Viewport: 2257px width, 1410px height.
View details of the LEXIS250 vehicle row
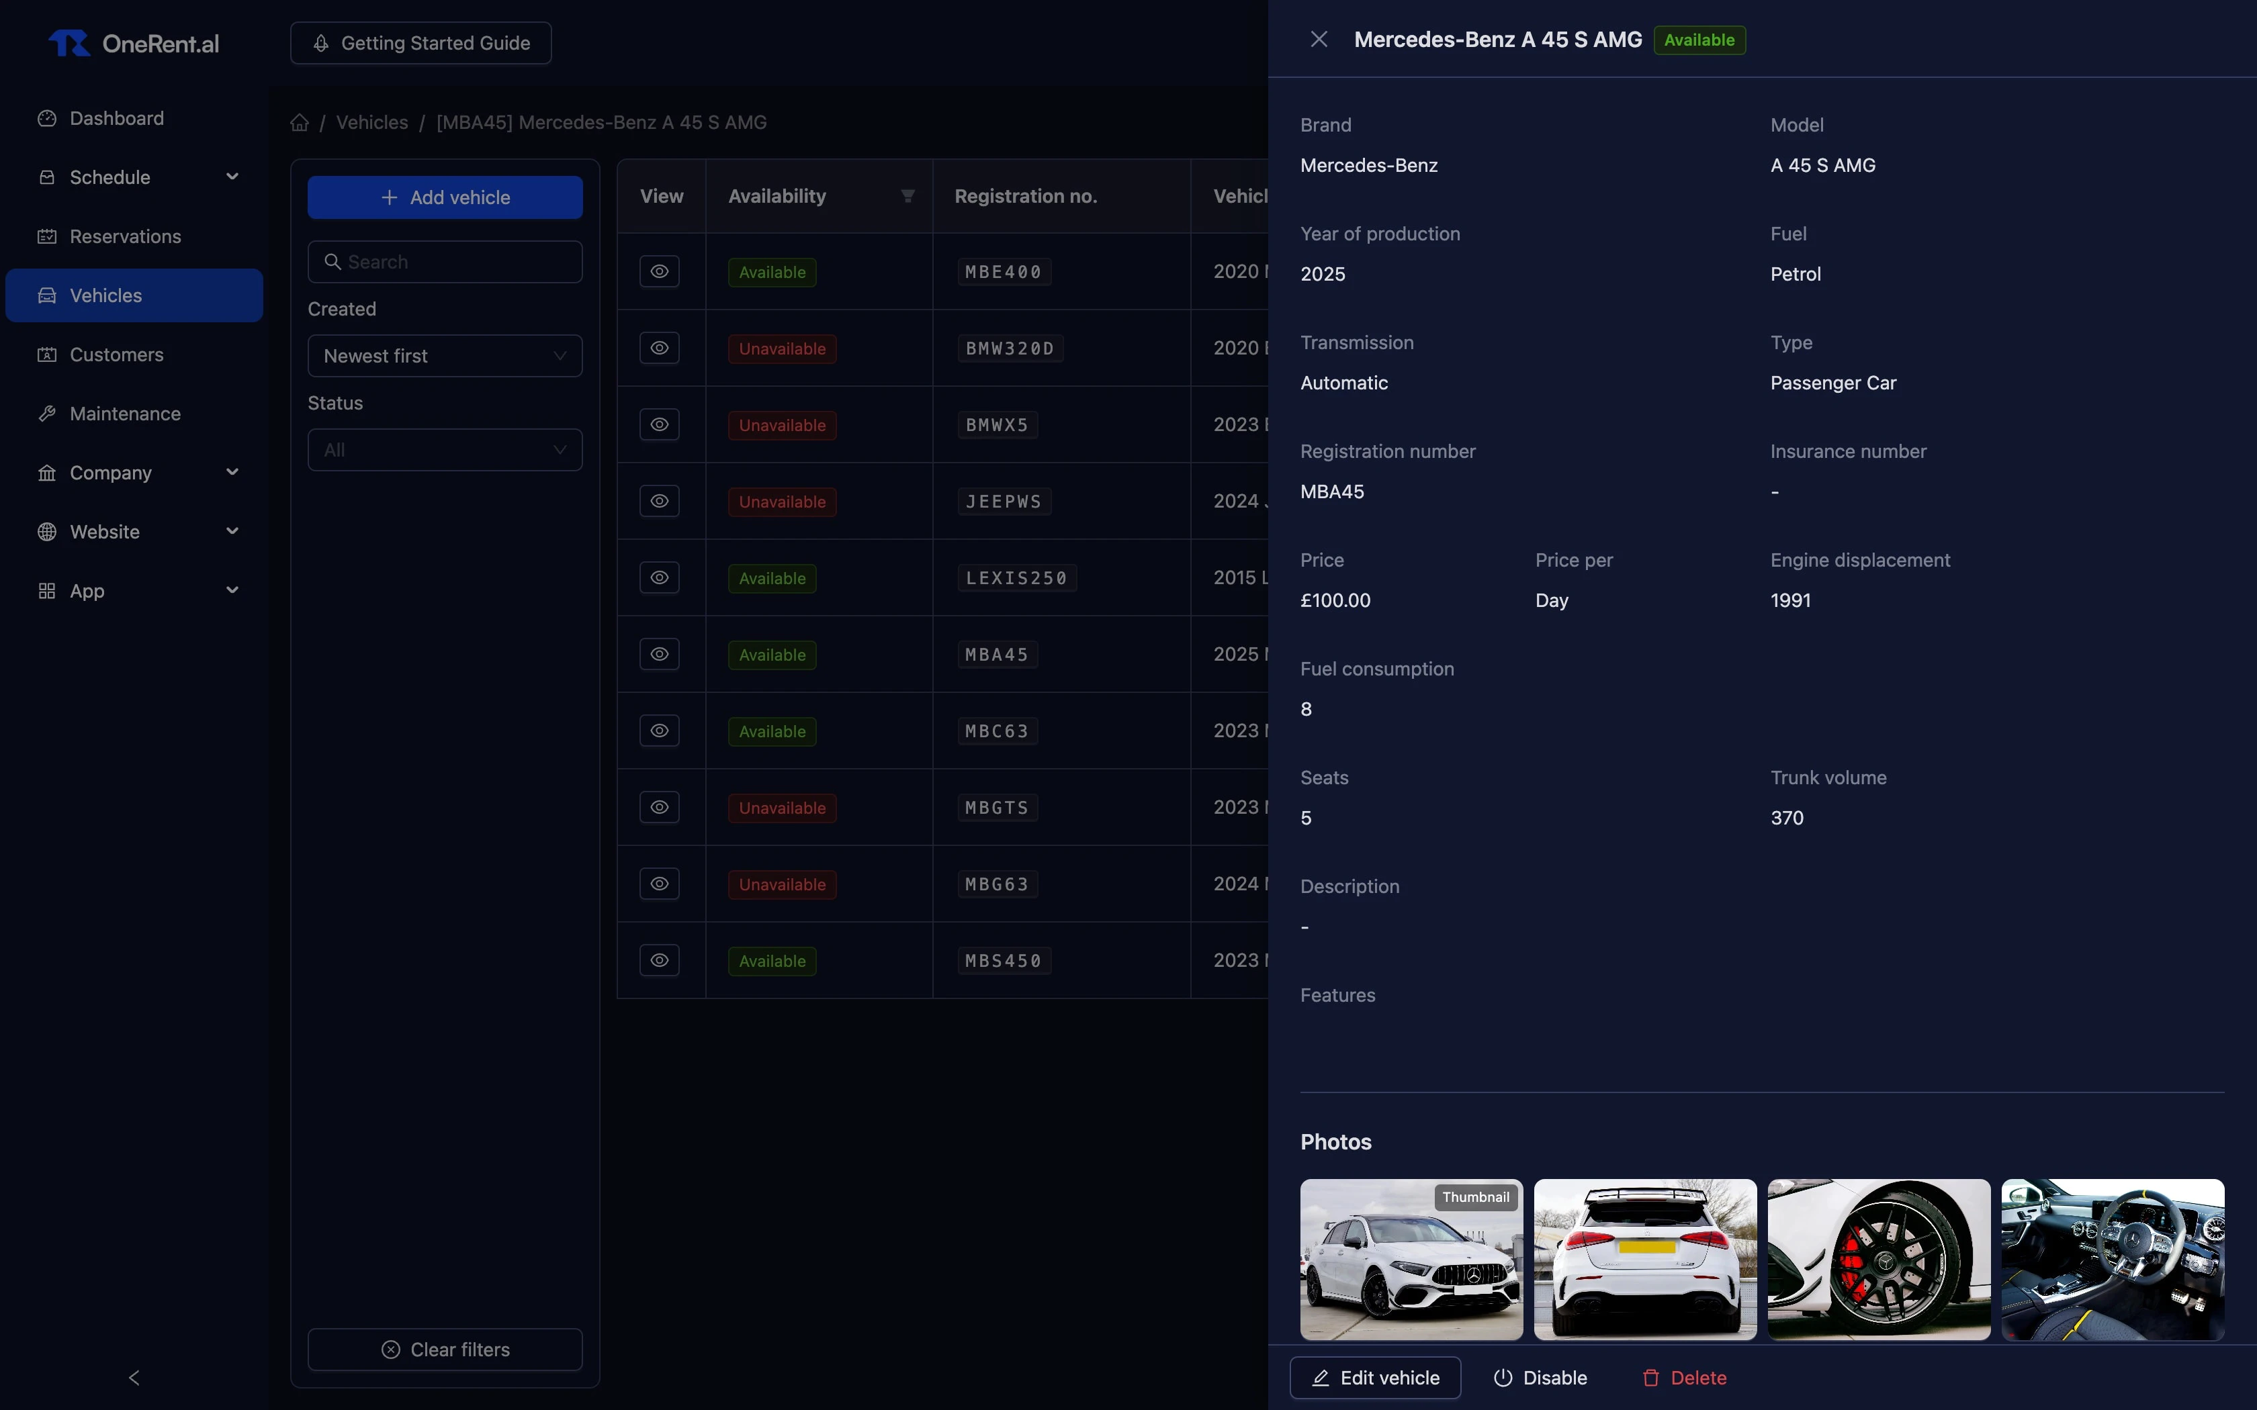coord(660,577)
